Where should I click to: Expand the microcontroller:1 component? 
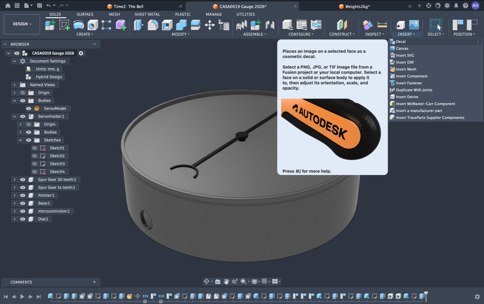pos(14,211)
